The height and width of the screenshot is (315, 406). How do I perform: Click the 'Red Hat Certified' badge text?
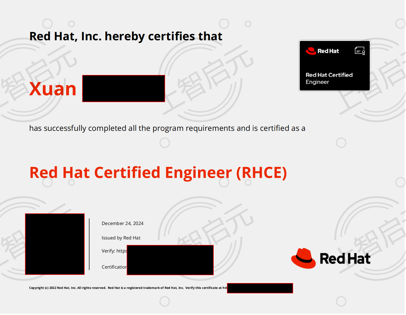329,75
